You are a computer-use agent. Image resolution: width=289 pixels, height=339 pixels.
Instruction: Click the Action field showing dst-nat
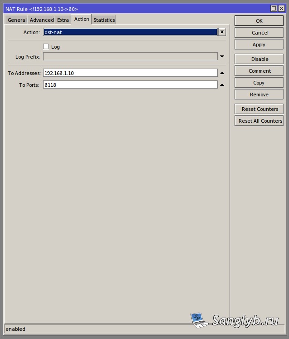[130, 32]
